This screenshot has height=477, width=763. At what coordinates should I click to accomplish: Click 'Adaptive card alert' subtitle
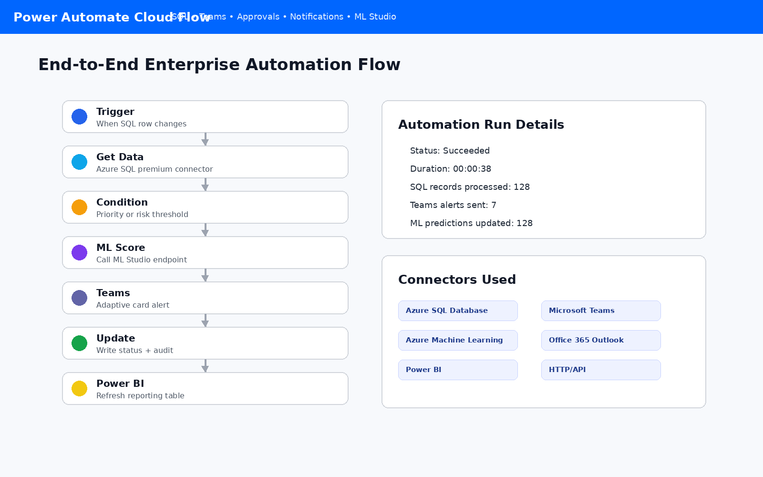point(133,305)
